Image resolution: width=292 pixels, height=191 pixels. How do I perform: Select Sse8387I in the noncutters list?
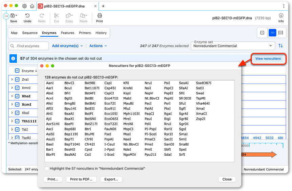tap(204, 83)
